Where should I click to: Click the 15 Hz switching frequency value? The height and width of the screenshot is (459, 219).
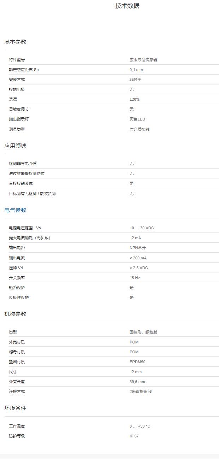click(135, 278)
